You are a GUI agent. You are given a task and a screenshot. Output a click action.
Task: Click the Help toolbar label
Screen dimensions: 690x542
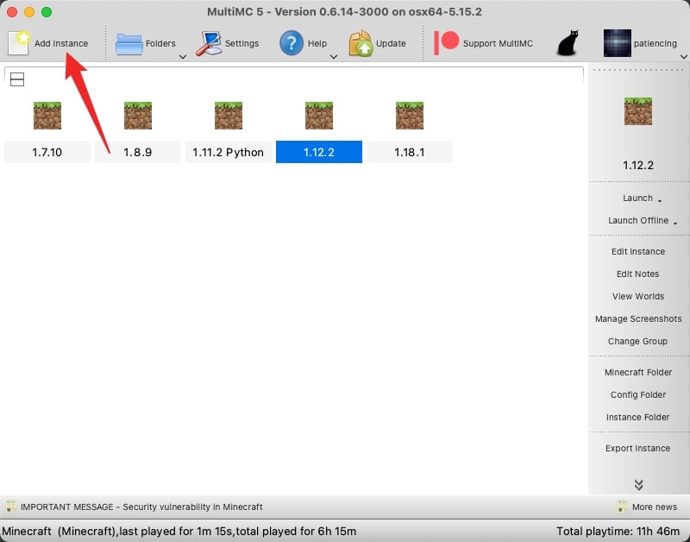(317, 44)
